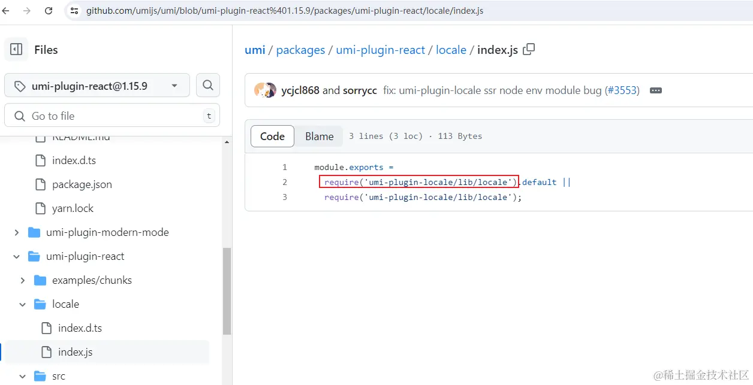
Task: Focus the Go to file input
Action: 112,116
